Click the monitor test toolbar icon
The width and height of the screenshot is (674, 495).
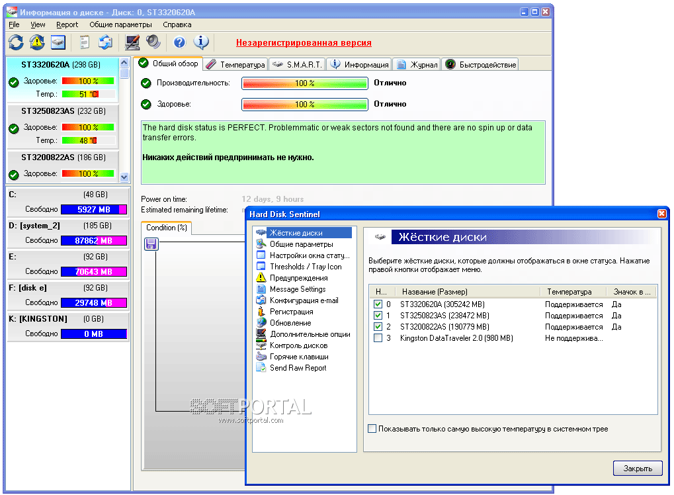coord(132,42)
